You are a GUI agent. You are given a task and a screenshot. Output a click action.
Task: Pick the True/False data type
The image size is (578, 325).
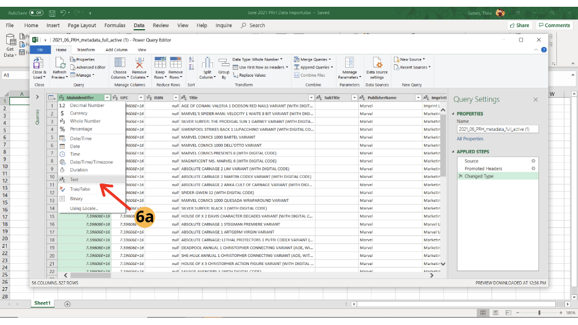click(x=92, y=189)
